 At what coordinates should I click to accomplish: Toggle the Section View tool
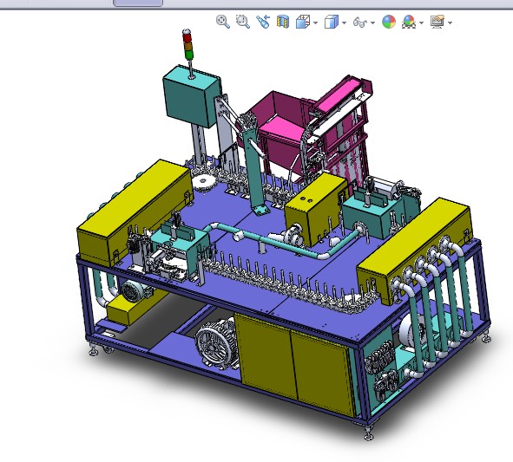(x=283, y=22)
